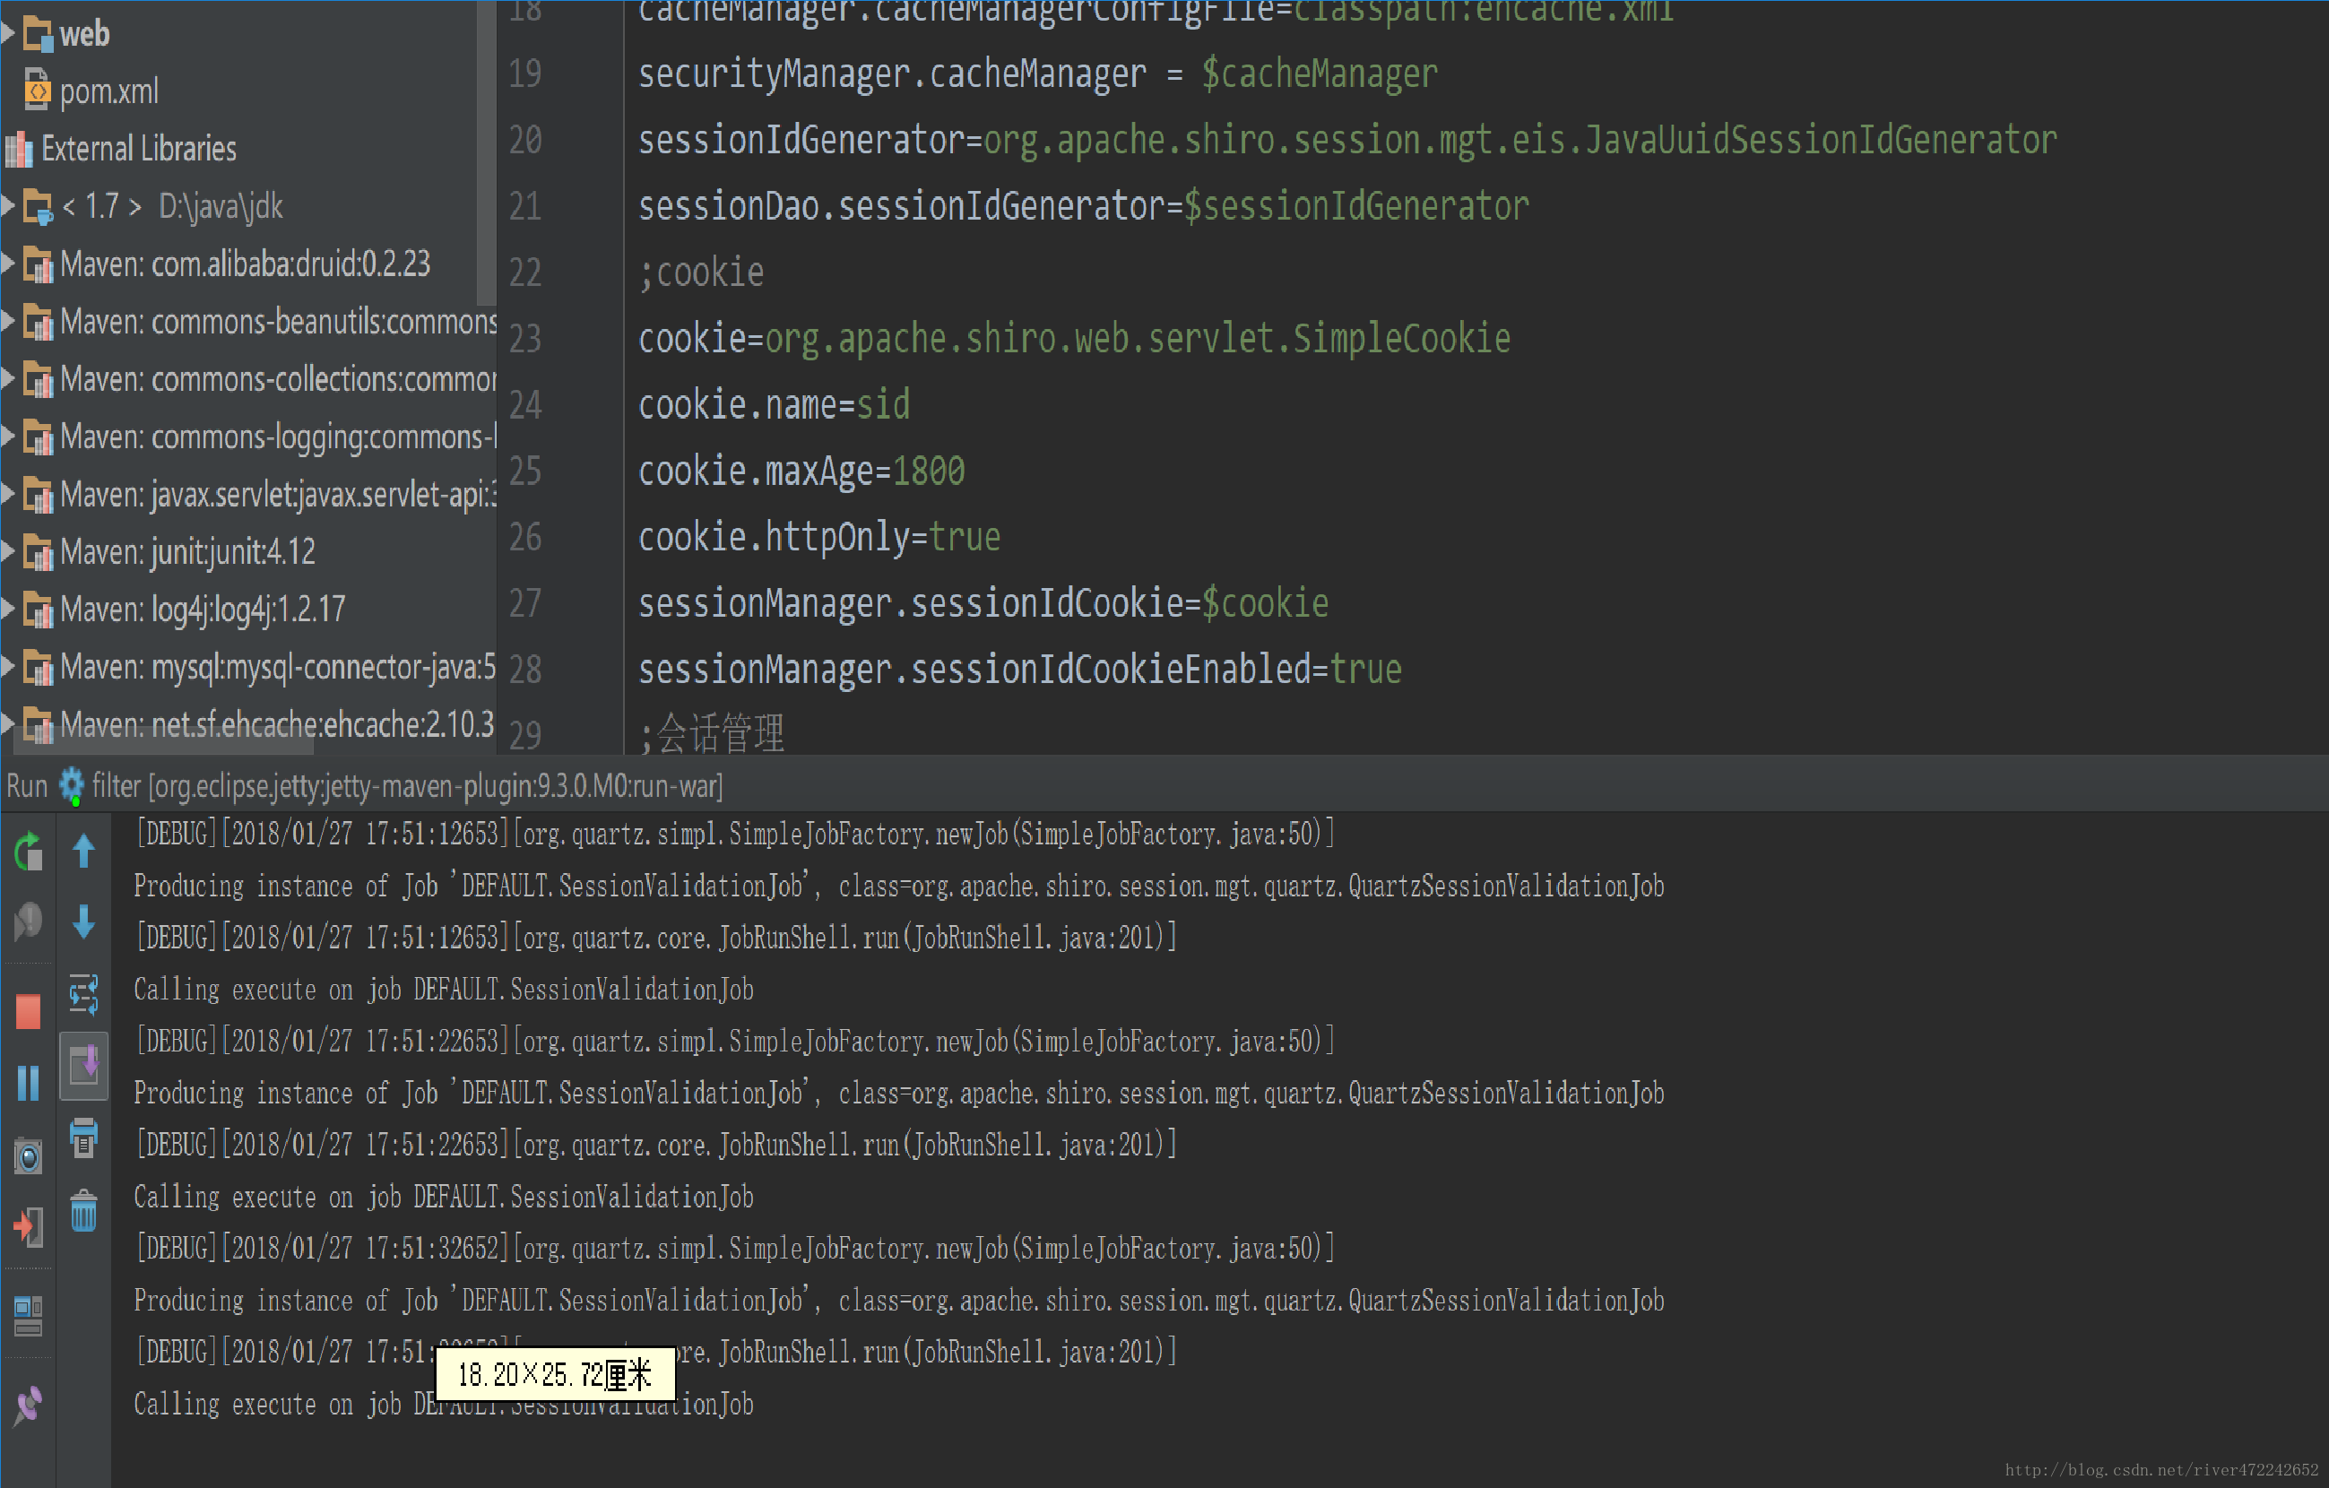The image size is (2329, 1488).
Task: Rerun the jetty run-war process
Action: pos(29,852)
